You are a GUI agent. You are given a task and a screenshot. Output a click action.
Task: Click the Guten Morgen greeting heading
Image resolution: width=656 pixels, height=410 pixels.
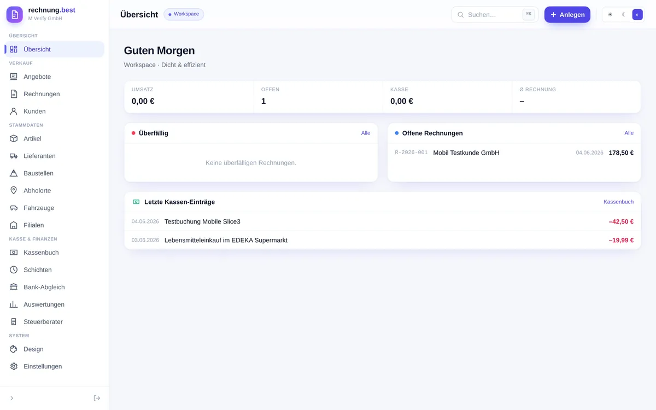click(x=159, y=50)
